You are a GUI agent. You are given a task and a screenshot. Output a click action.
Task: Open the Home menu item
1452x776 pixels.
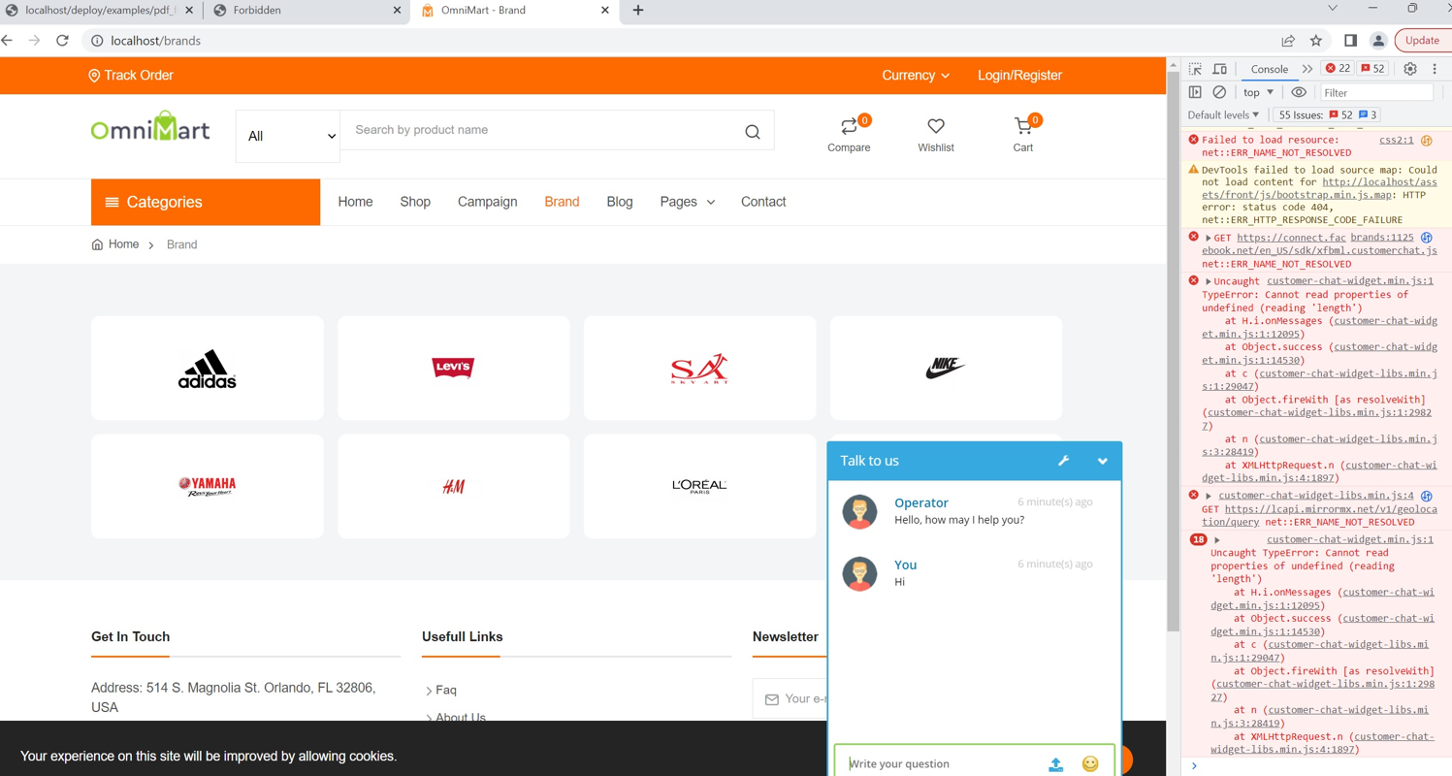355,202
